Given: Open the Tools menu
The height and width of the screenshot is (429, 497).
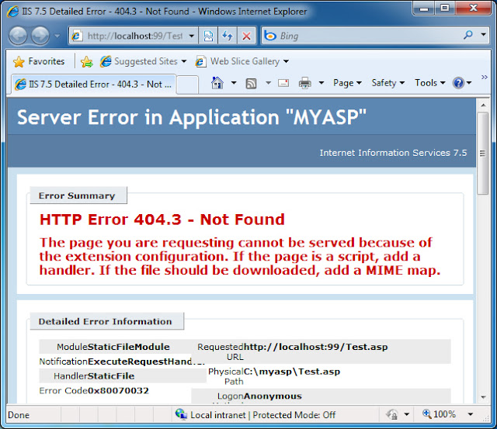Looking at the screenshot, I should pyautogui.click(x=430, y=83).
